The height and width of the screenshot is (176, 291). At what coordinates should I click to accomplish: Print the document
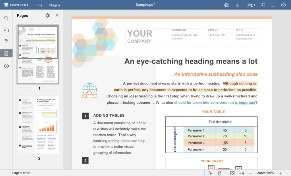pos(226,5)
